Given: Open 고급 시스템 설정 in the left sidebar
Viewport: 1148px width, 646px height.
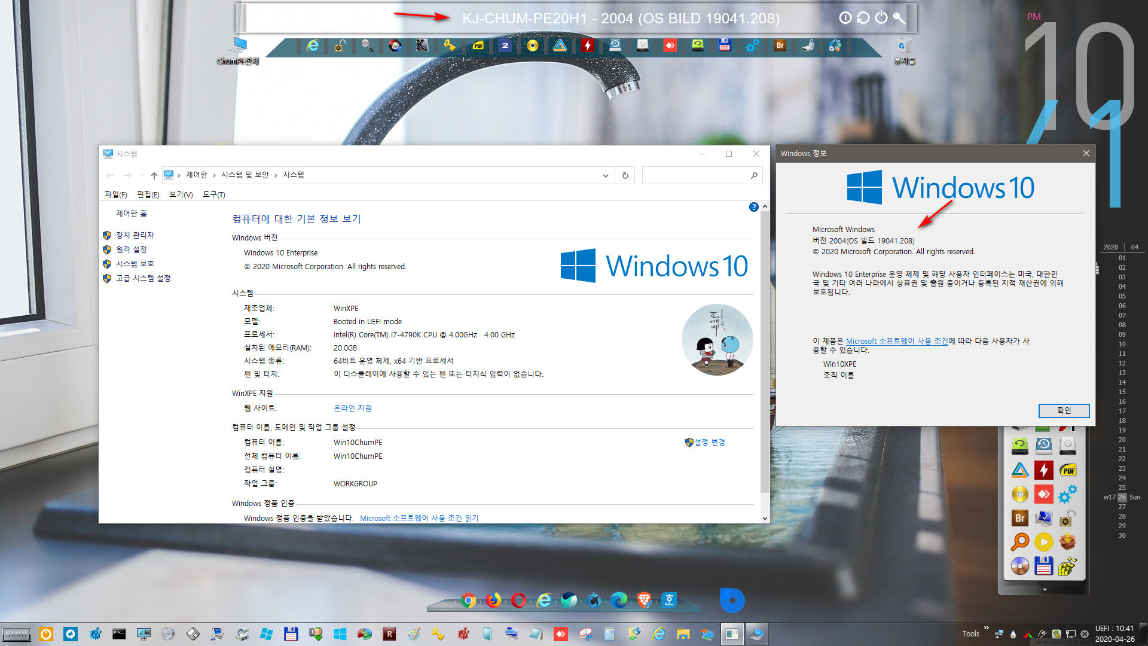Looking at the screenshot, I should pyautogui.click(x=143, y=278).
